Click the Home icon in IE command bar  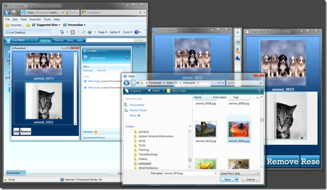[62, 32]
